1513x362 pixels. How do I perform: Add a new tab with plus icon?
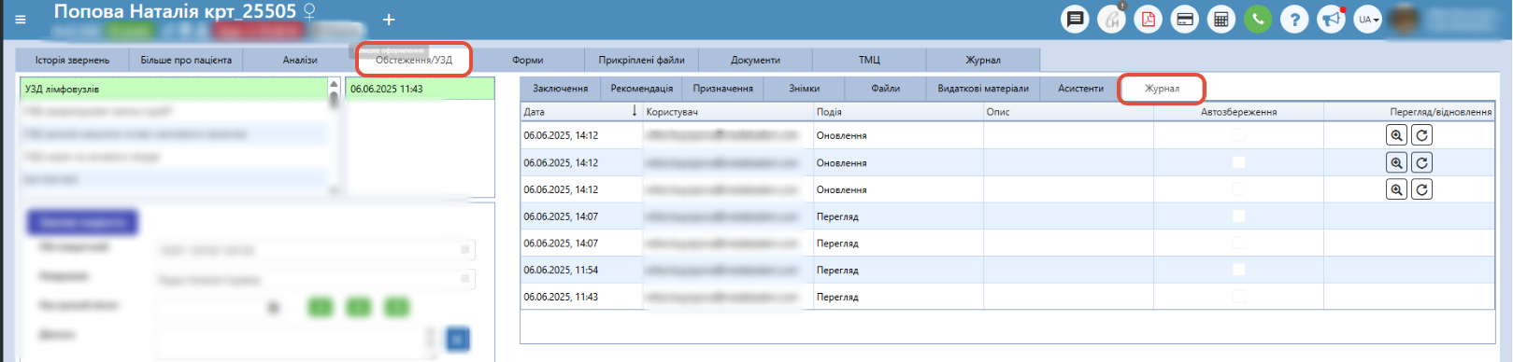(x=389, y=19)
